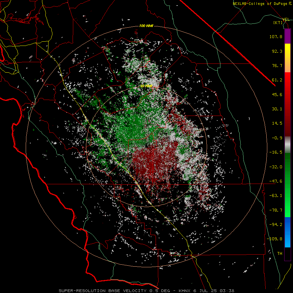
Task: Click the -94.2 legend value
Action: 276,225
